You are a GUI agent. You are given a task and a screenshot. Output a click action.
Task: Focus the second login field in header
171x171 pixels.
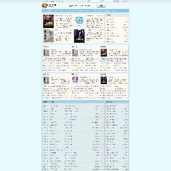[x=109, y=1]
